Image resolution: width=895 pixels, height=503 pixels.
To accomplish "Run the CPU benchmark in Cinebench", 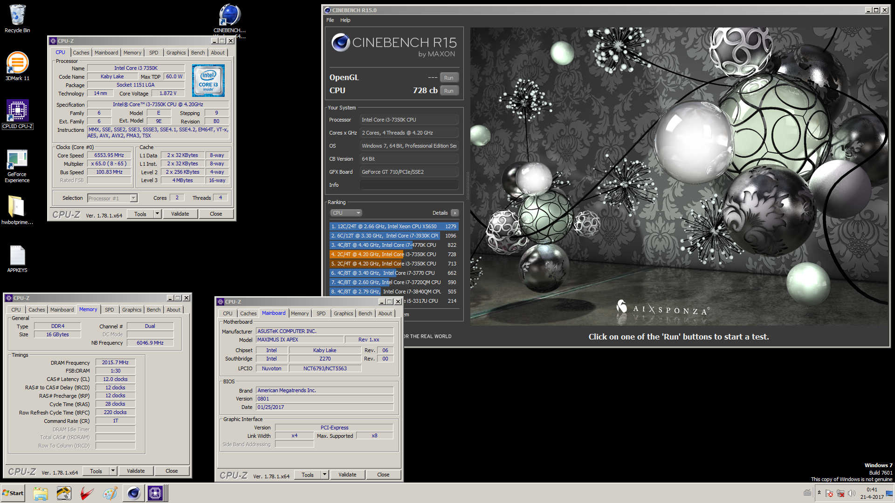I will (448, 91).
